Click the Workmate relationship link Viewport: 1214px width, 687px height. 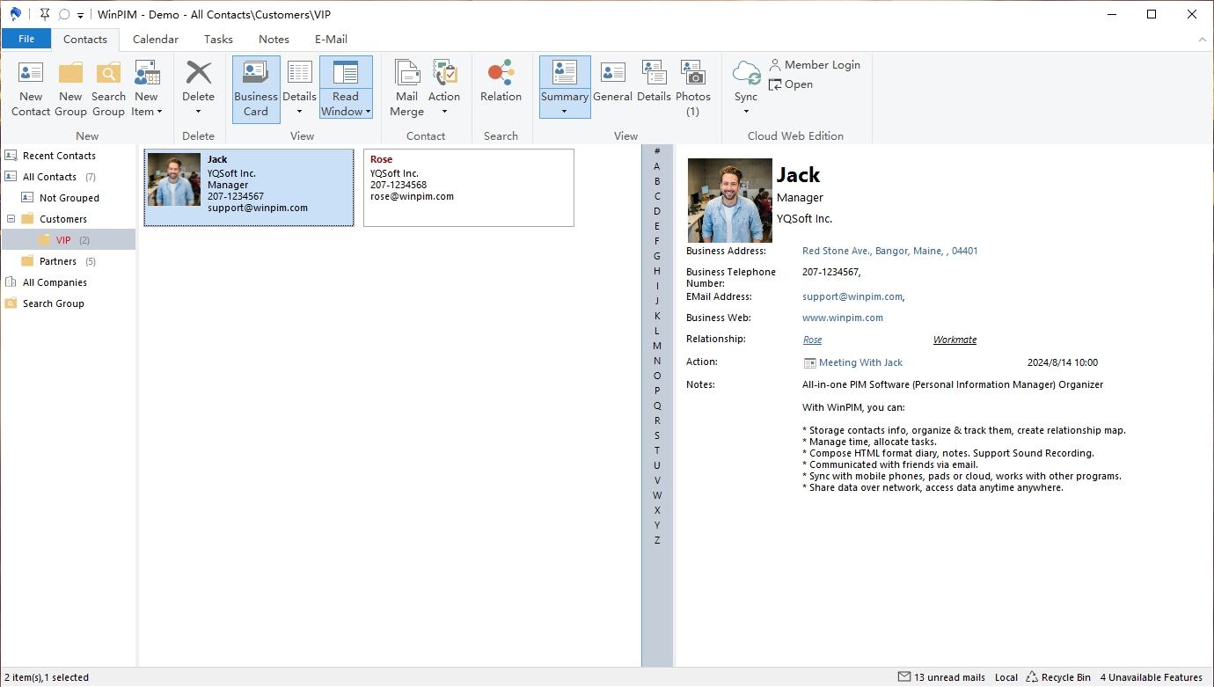click(x=954, y=340)
